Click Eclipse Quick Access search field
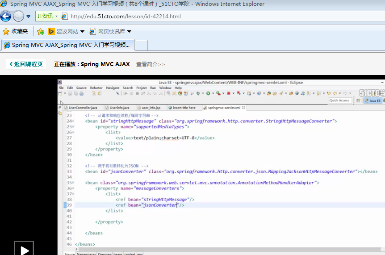 point(340,100)
